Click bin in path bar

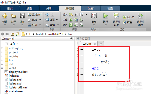70,34
